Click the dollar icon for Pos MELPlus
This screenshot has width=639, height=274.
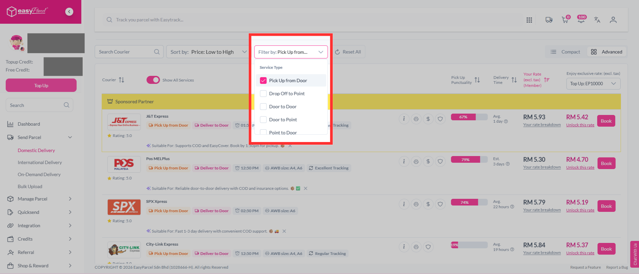(428, 162)
